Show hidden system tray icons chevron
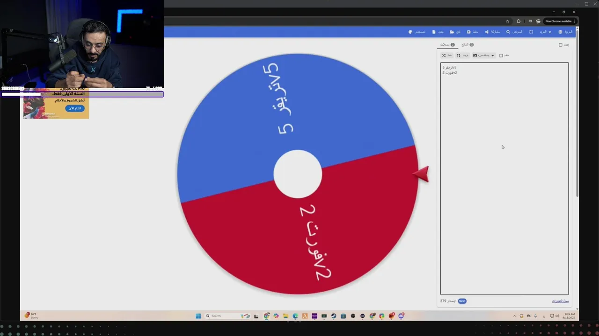The height and width of the screenshot is (336, 599). [x=515, y=316]
